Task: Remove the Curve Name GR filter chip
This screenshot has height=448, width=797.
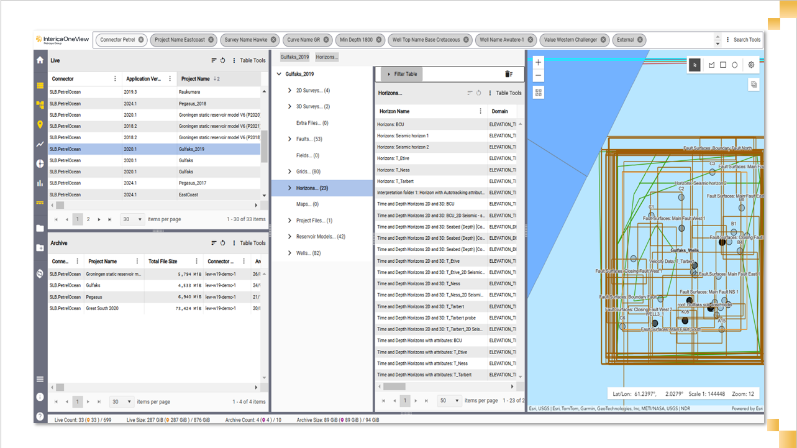Action: pos(327,40)
